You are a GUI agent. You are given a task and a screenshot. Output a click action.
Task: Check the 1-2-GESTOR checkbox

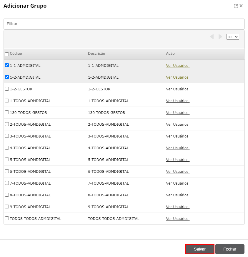[7, 89]
